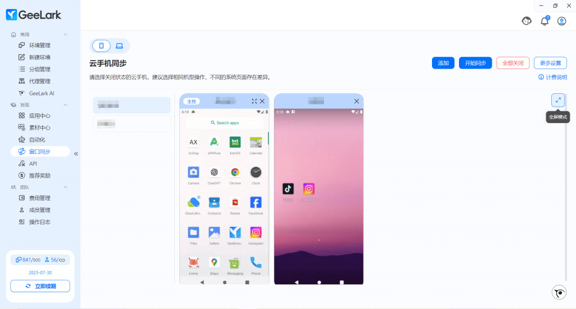Collapse the 发现 sidebar section
The height and width of the screenshot is (309, 576).
(x=65, y=104)
